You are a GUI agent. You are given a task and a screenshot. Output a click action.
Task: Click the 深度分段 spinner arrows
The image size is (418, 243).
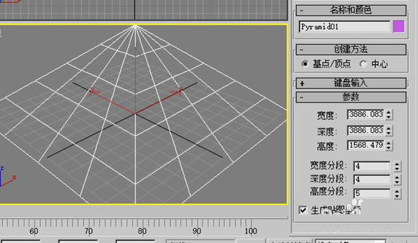397,180
